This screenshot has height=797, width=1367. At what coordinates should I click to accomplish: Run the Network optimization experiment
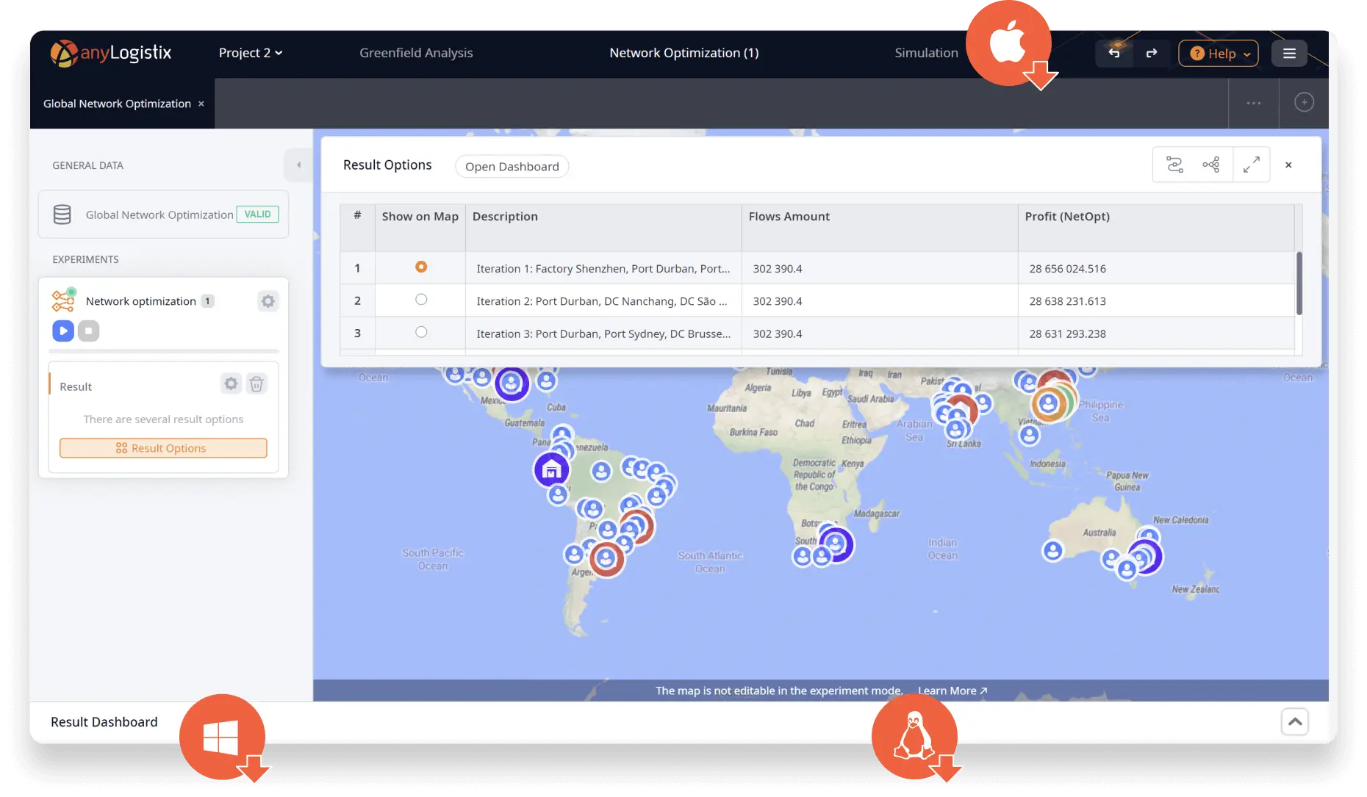pyautogui.click(x=63, y=331)
